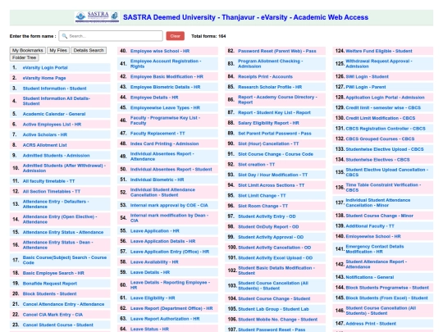Open Employee wise School - HR
This screenshot has width=443, height=332.
coord(160,51)
